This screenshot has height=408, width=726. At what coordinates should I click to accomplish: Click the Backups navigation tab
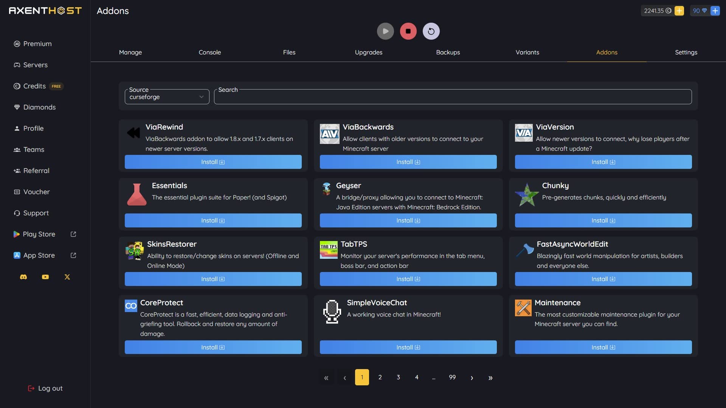point(448,52)
